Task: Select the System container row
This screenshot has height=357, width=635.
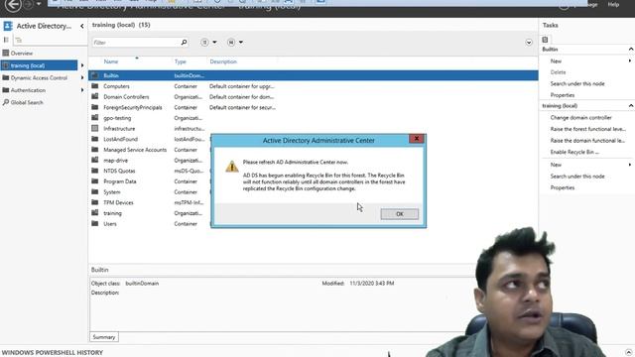Action: pos(150,191)
